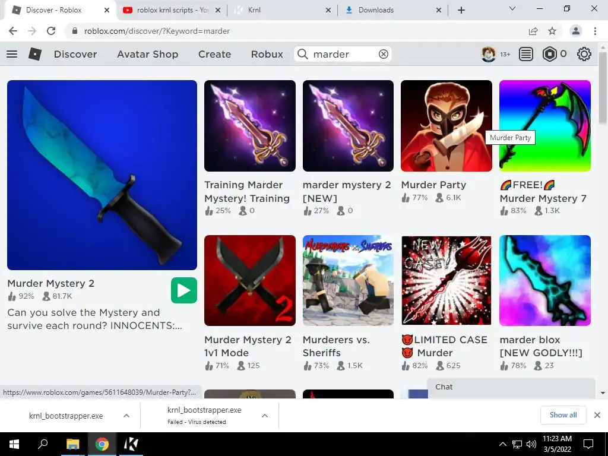Open the Discover menu item
This screenshot has height=456, width=608.
(75, 54)
